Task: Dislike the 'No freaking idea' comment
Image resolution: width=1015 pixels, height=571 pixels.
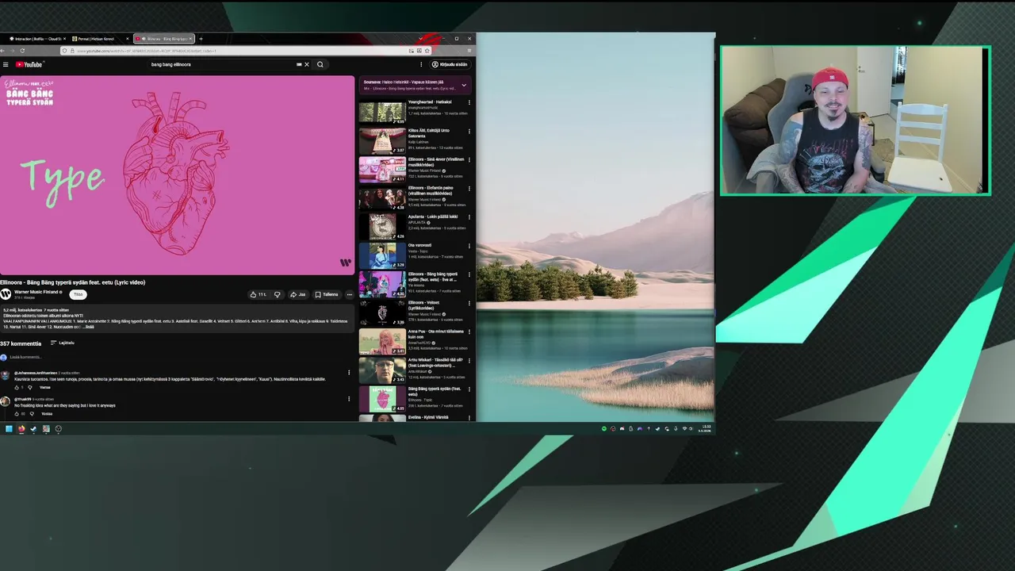Action: 32,413
